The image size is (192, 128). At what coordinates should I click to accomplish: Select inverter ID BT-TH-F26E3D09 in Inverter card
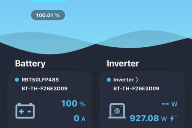[137, 89]
